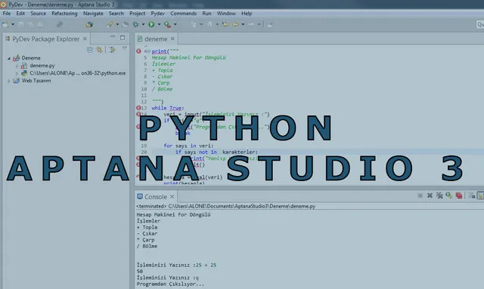Click the Debug bug icon in toolbar
This screenshot has width=484, height=289.
coord(135,24)
